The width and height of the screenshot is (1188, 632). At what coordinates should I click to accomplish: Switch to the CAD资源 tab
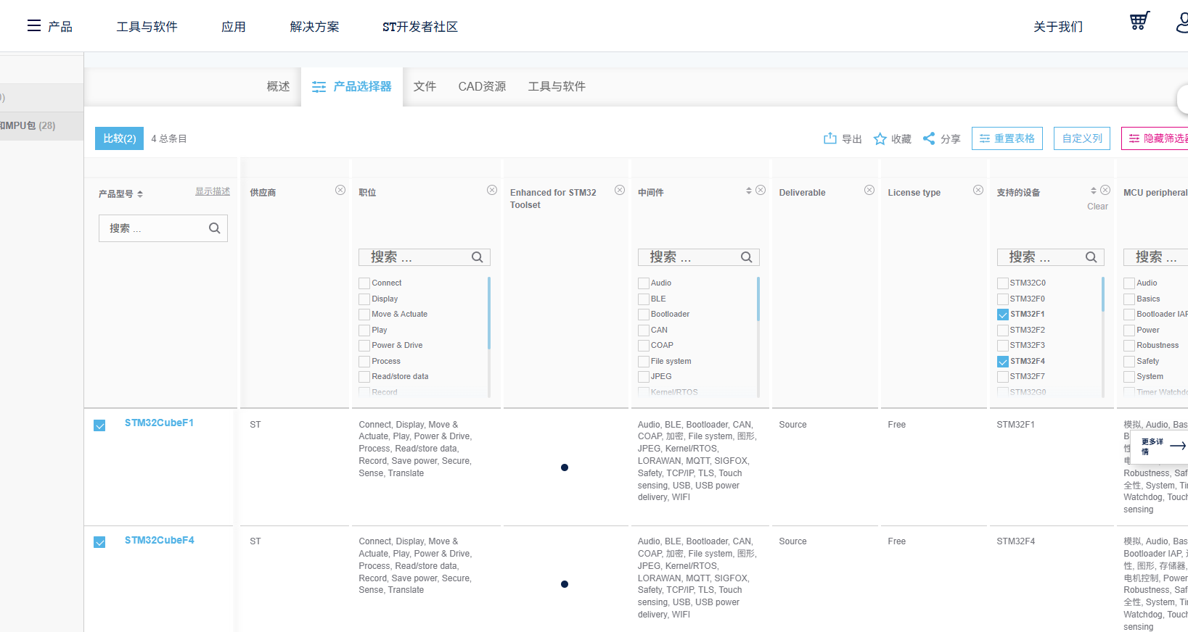[x=482, y=86]
